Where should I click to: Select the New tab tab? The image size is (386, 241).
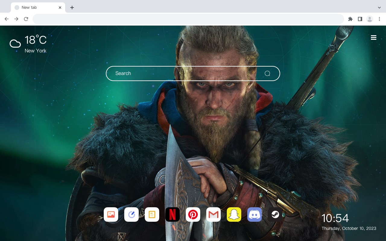pos(38,8)
